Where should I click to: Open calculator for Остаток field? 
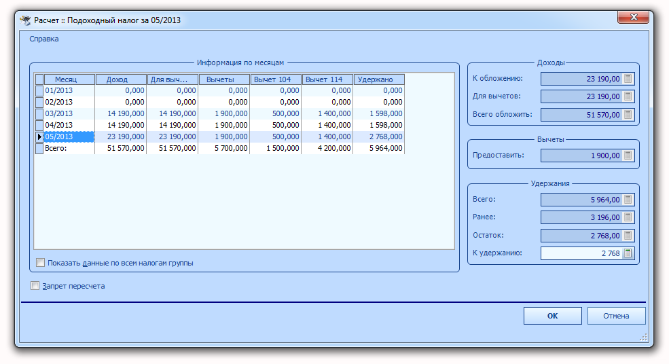pos(628,235)
